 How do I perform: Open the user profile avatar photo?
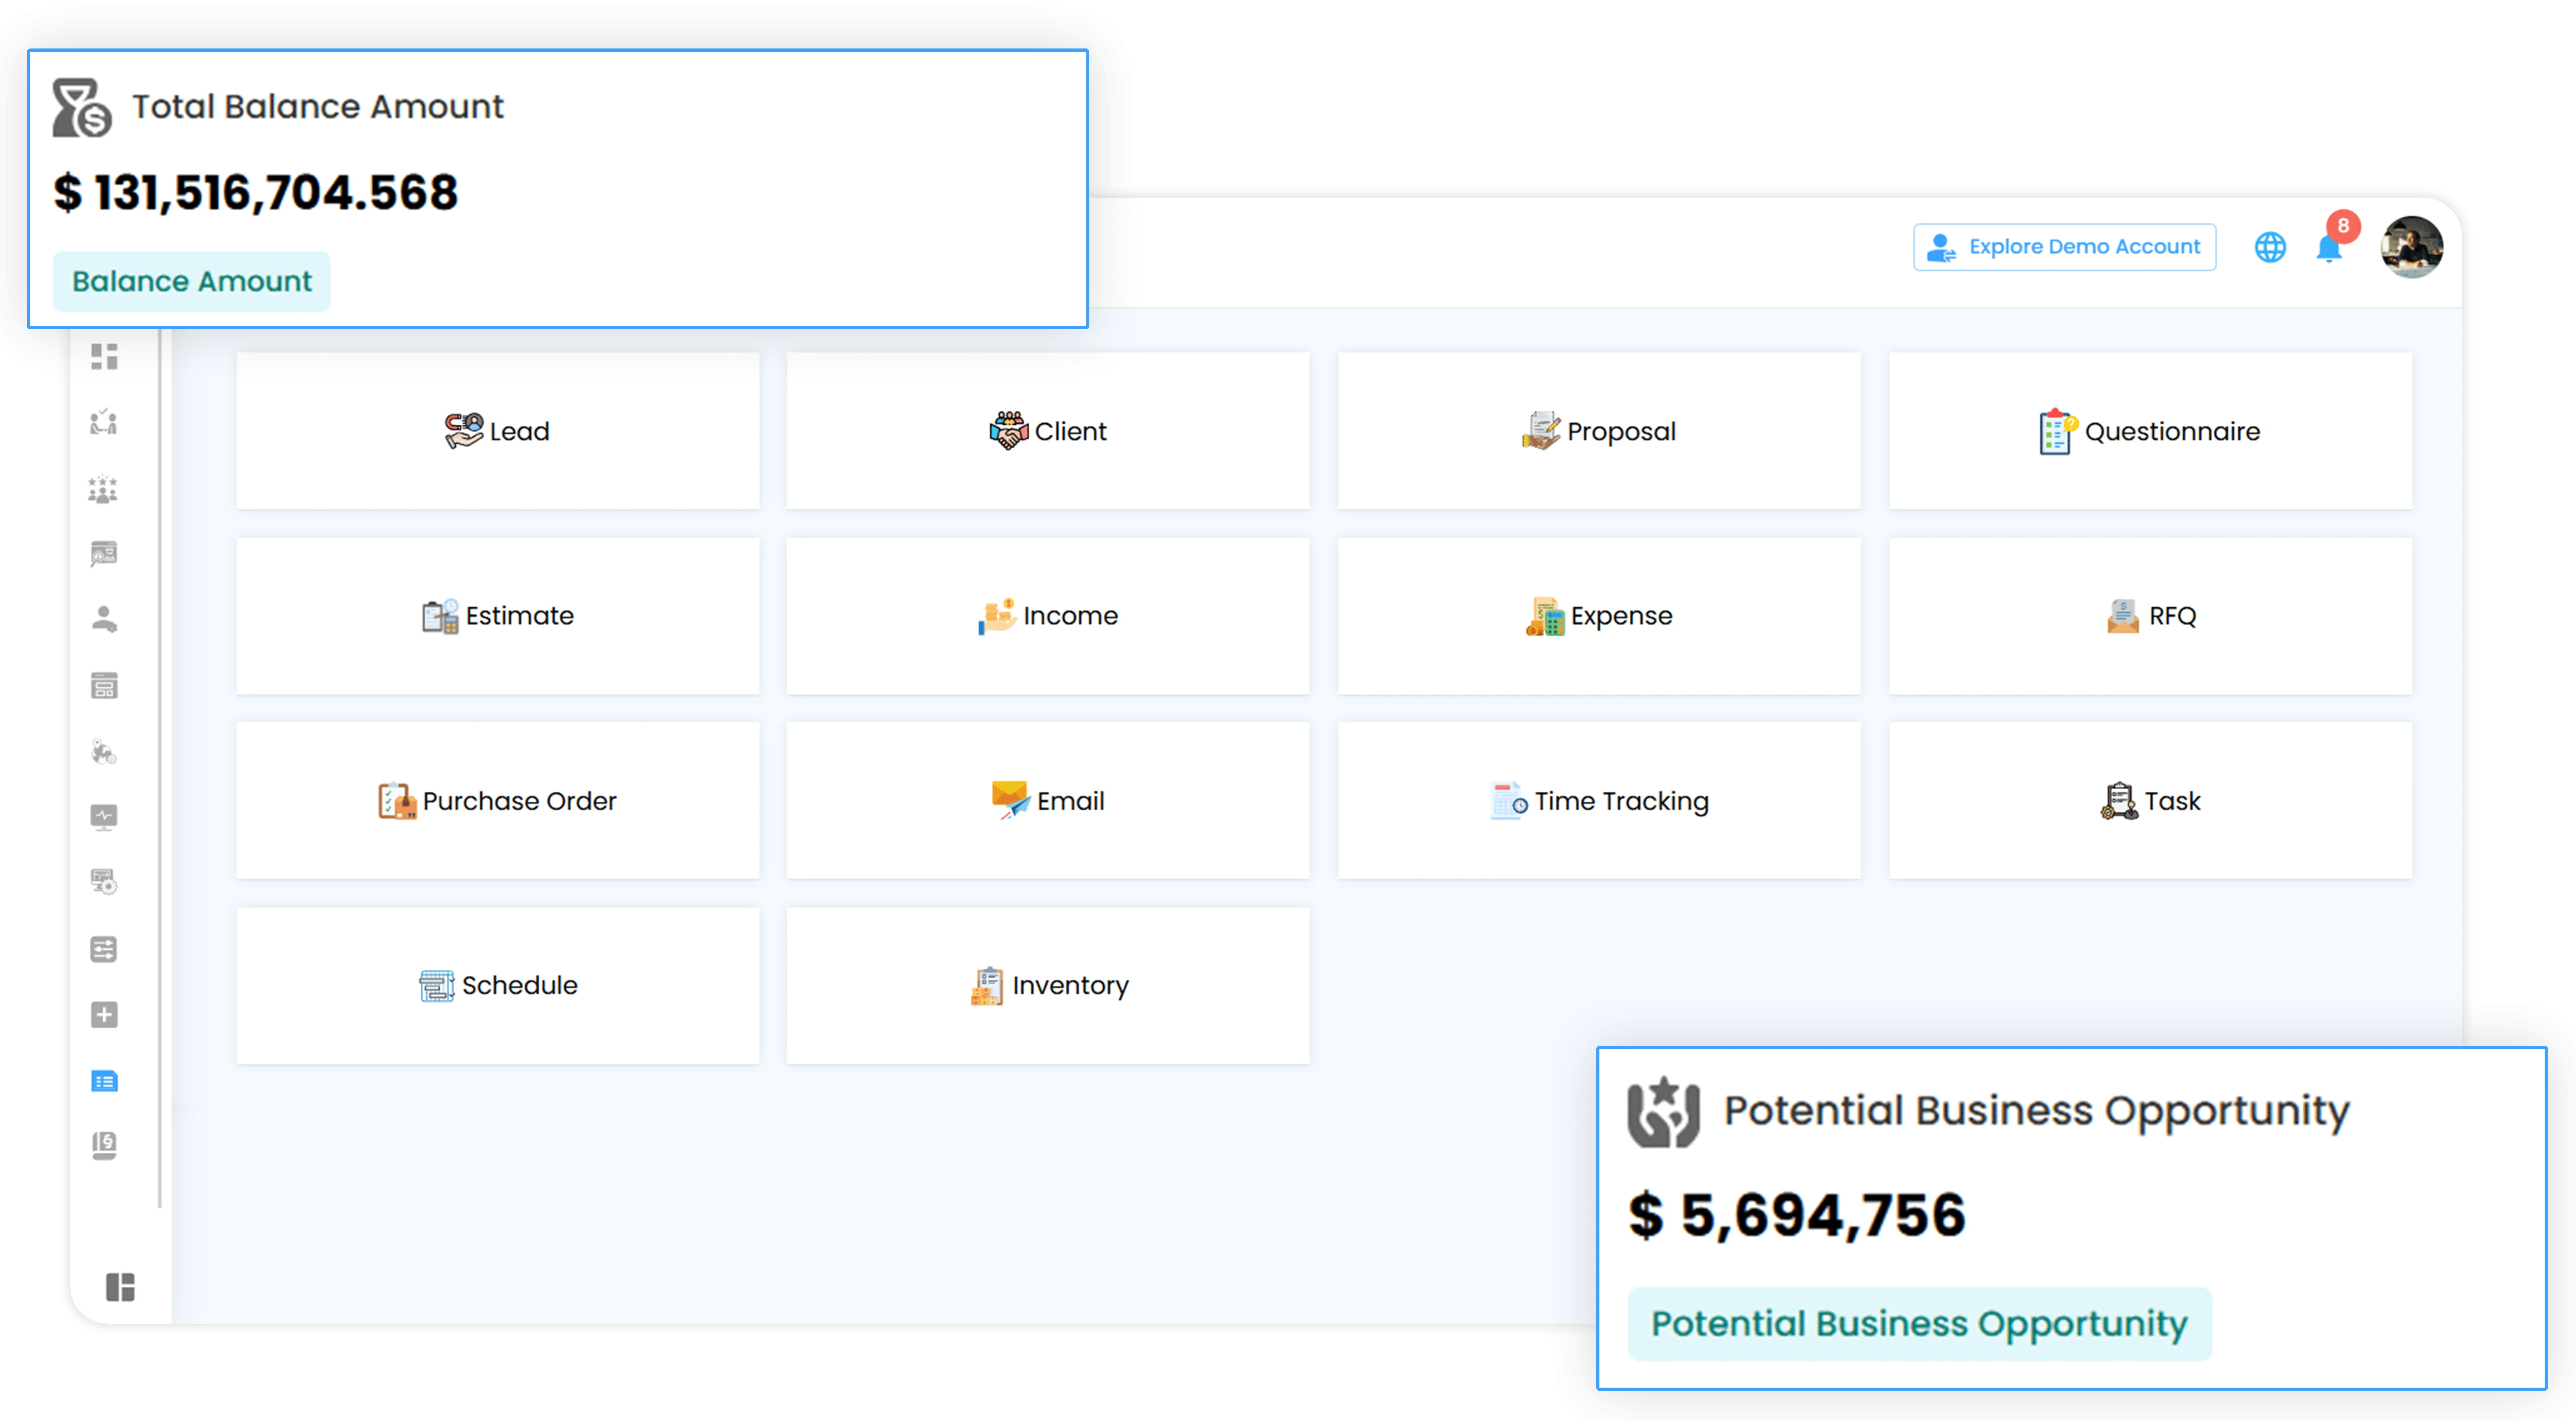pyautogui.click(x=2412, y=247)
